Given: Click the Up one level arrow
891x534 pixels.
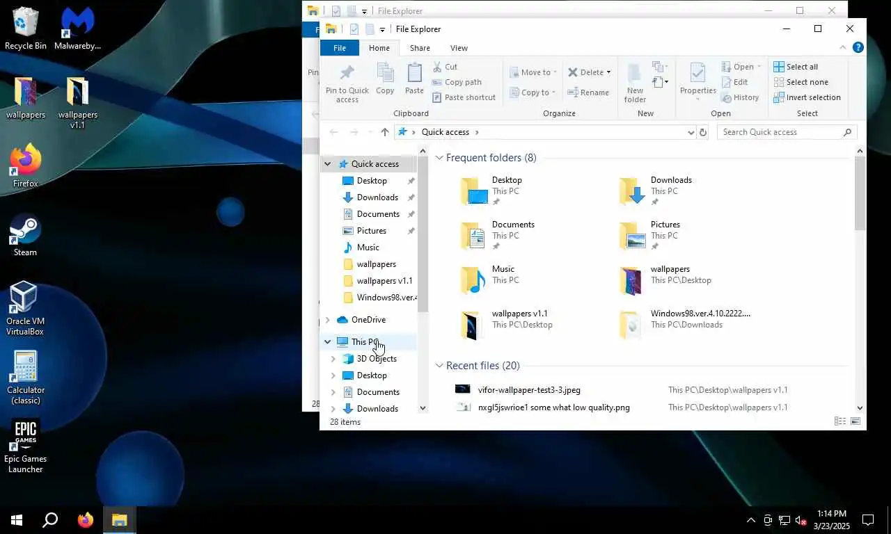Looking at the screenshot, I should point(384,132).
